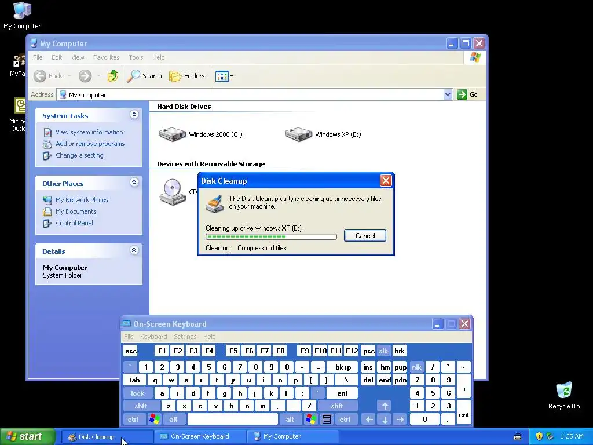Screen dimensions: 593x445
Task: Select the CD drive icon
Action: [173, 192]
